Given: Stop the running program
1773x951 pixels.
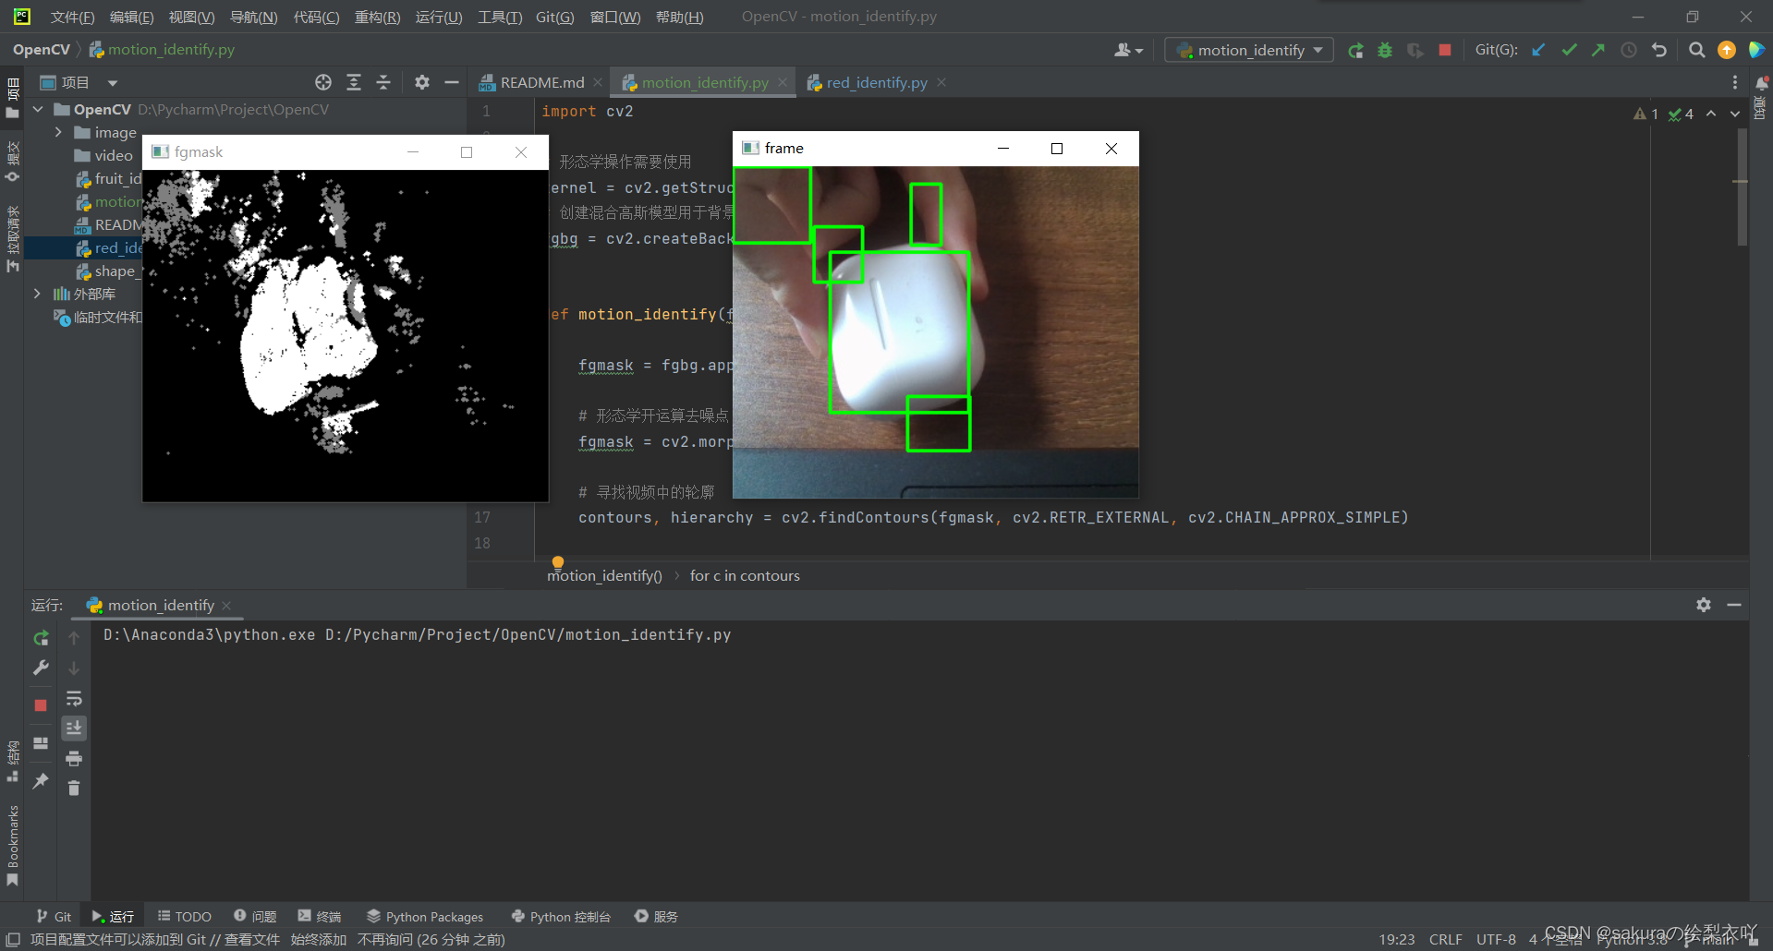Looking at the screenshot, I should (1444, 50).
